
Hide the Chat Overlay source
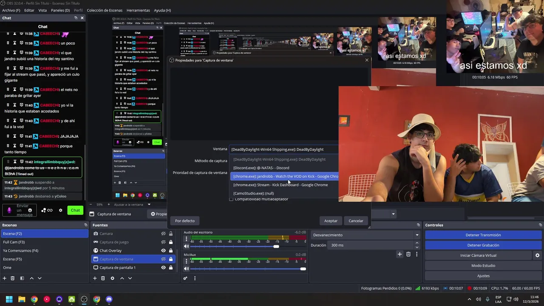pyautogui.click(x=163, y=251)
